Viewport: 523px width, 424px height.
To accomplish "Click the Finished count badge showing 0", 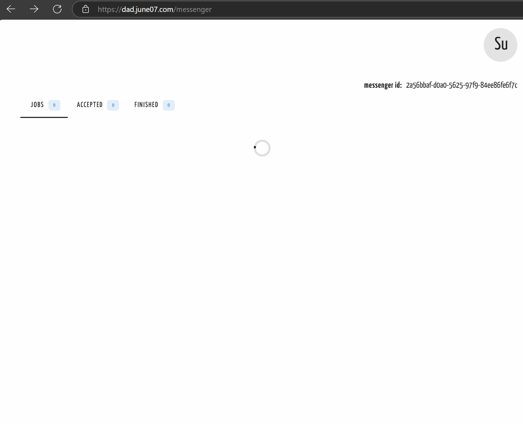I will pyautogui.click(x=169, y=105).
